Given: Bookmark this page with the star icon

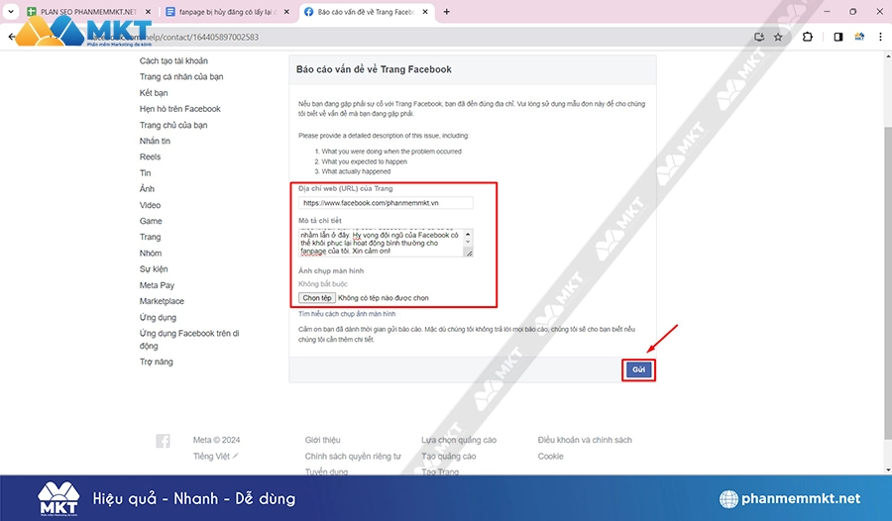Looking at the screenshot, I should (x=778, y=37).
